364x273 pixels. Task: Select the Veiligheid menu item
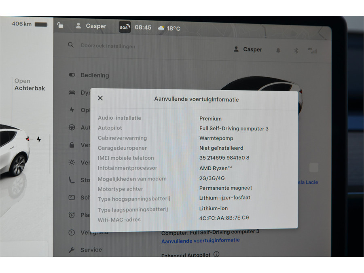coord(94,233)
